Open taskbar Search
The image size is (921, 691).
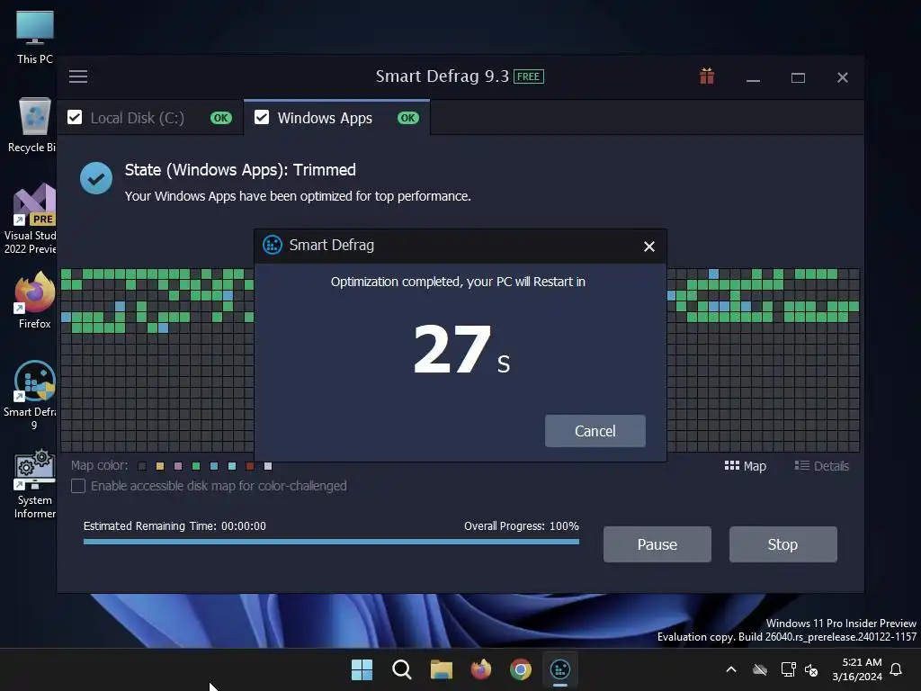click(402, 669)
